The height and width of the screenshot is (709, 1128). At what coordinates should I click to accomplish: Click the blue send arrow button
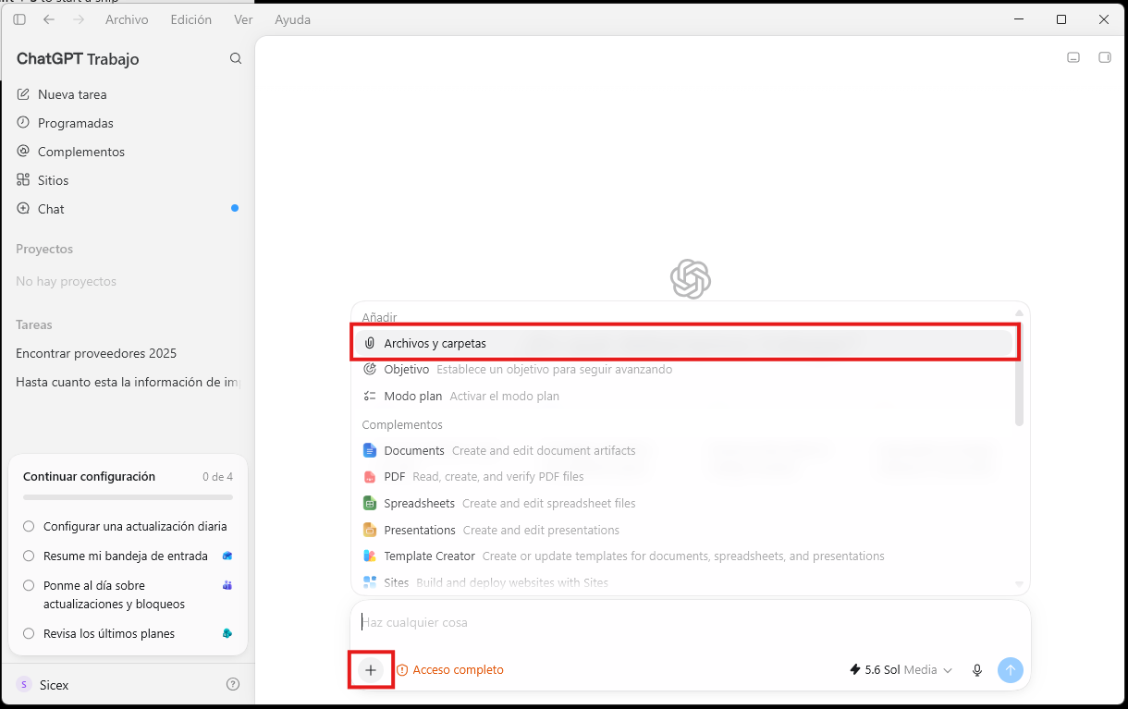1011,670
